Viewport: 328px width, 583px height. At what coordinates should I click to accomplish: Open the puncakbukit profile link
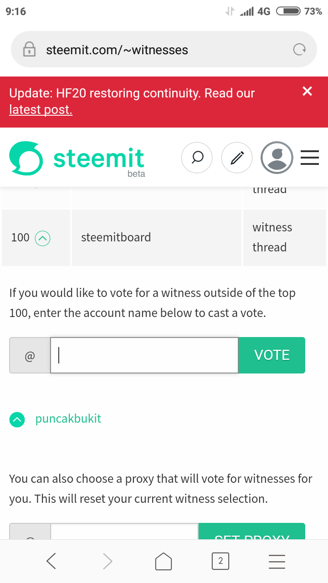coord(68,419)
